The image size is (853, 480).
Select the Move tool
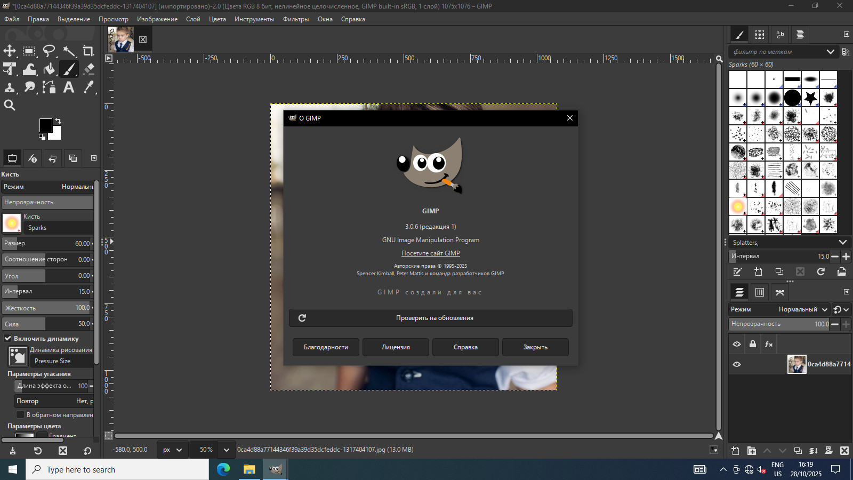[10, 51]
